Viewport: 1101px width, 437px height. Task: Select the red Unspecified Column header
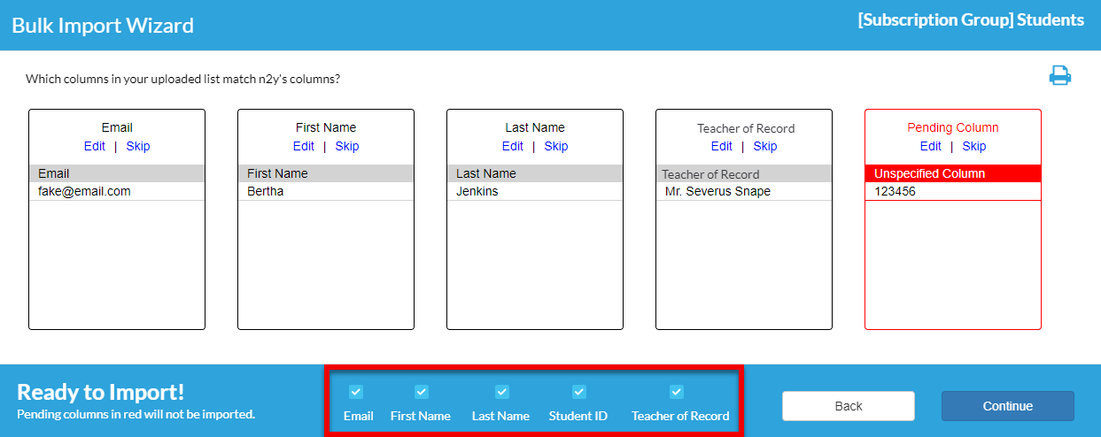953,173
